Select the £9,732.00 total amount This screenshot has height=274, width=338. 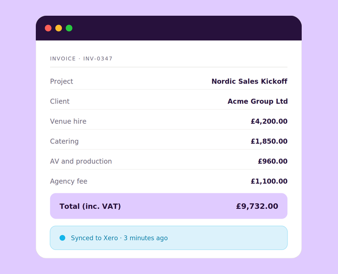(257, 206)
